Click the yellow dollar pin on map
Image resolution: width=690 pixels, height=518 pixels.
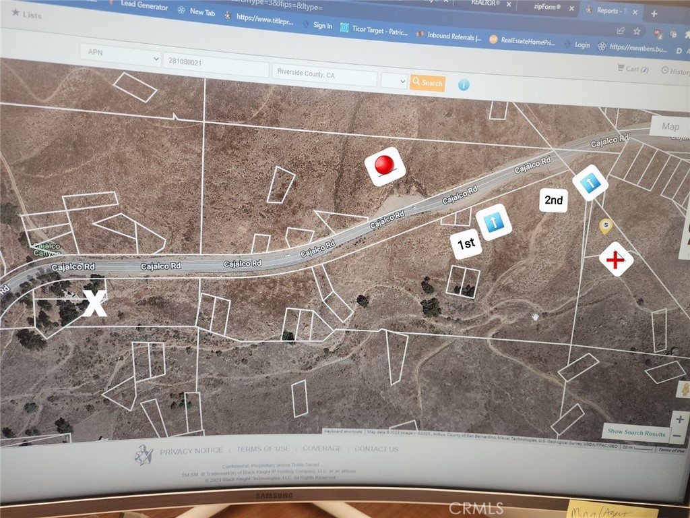(x=606, y=226)
